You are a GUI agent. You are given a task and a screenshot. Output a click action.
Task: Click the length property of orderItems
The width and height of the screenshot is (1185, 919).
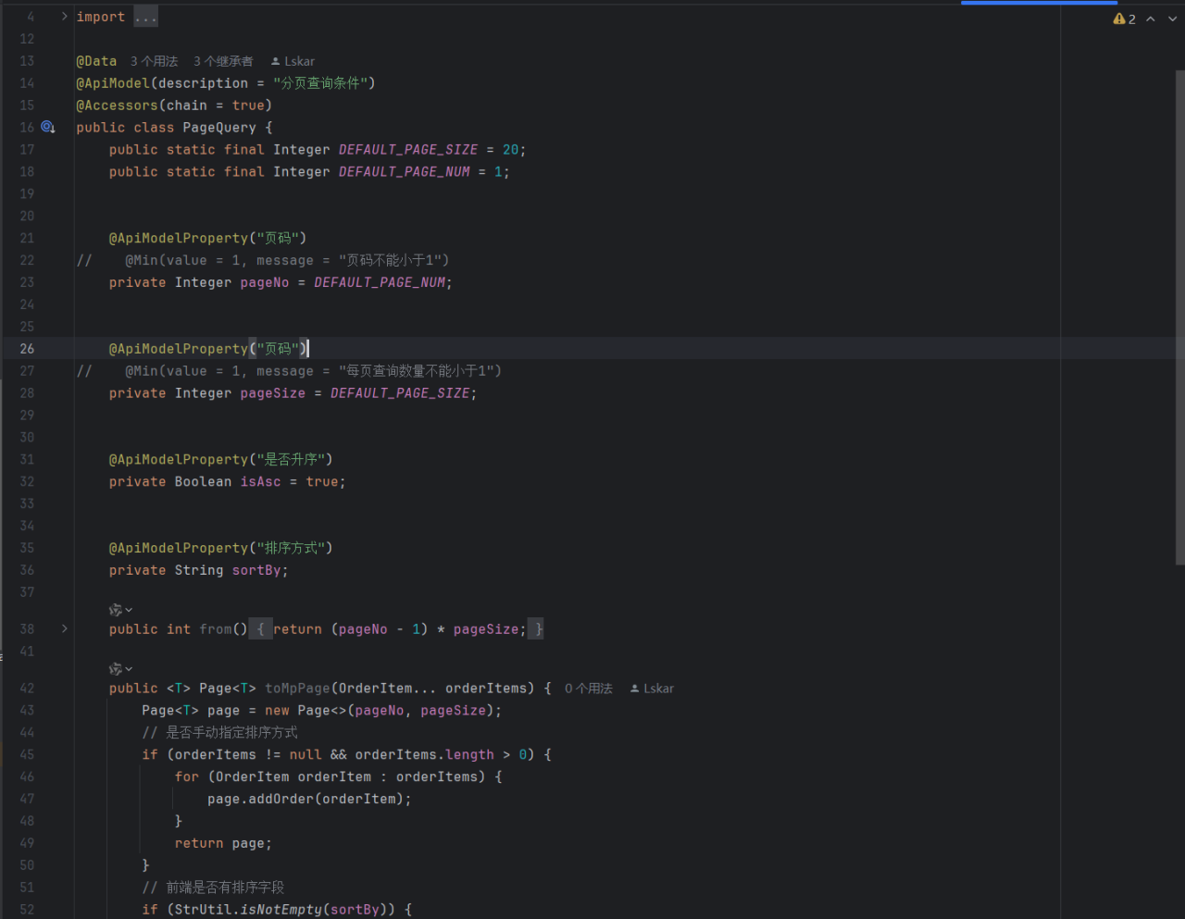[x=469, y=755]
